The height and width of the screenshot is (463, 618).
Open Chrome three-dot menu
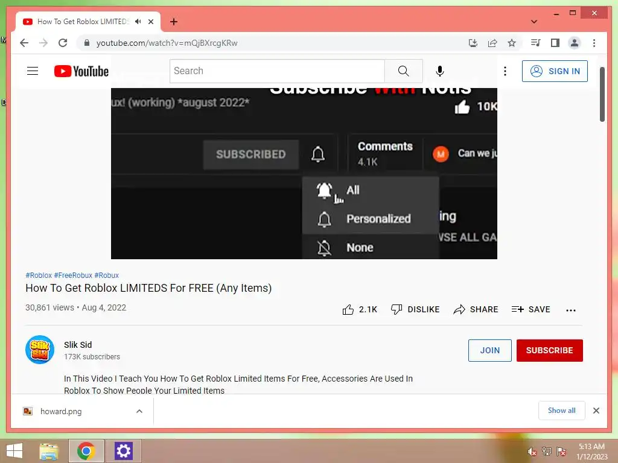[x=594, y=43]
